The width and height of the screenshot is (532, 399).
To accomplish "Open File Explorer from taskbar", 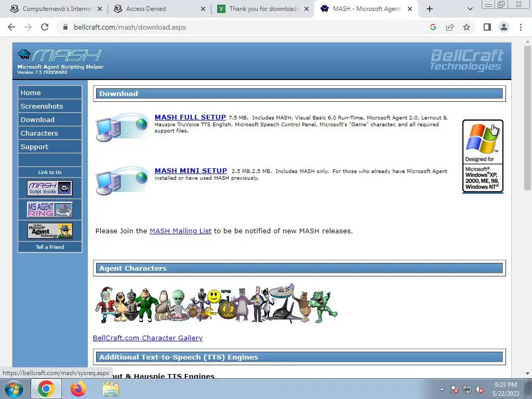I will point(111,390).
